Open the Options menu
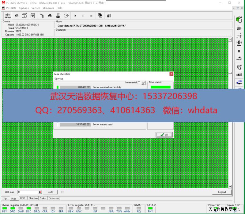This screenshot has width=245, height=214. click(x=24, y=8)
